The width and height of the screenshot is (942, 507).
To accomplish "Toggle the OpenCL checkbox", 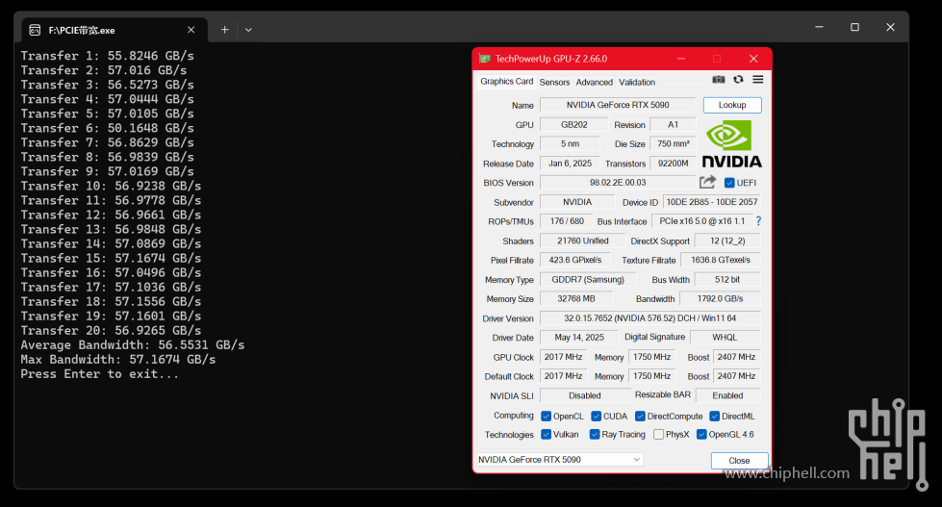I will (x=547, y=417).
